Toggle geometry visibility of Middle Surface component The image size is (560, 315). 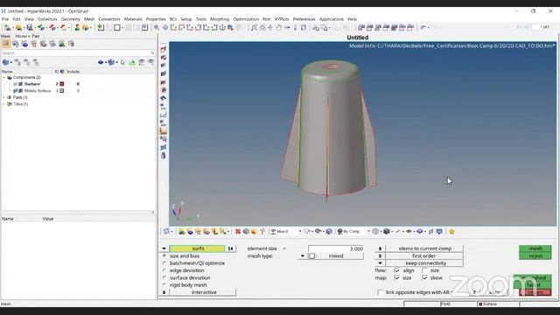20,91
